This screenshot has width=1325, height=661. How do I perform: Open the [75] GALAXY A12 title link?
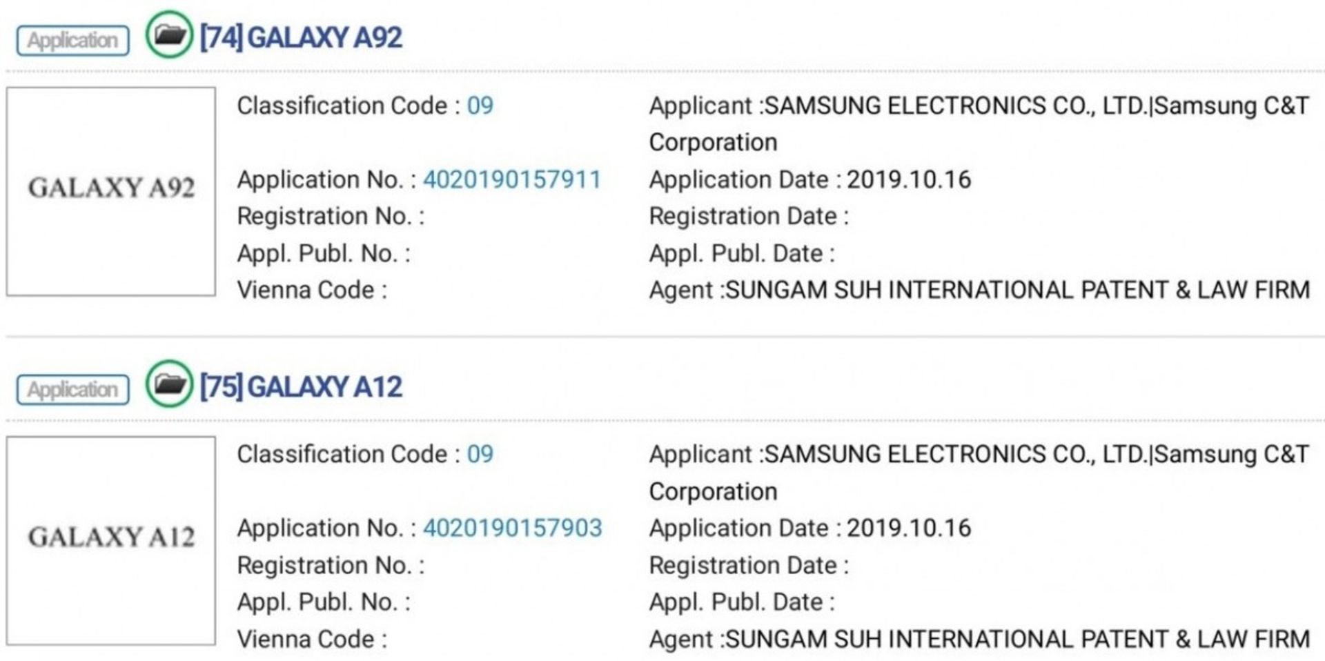301,386
